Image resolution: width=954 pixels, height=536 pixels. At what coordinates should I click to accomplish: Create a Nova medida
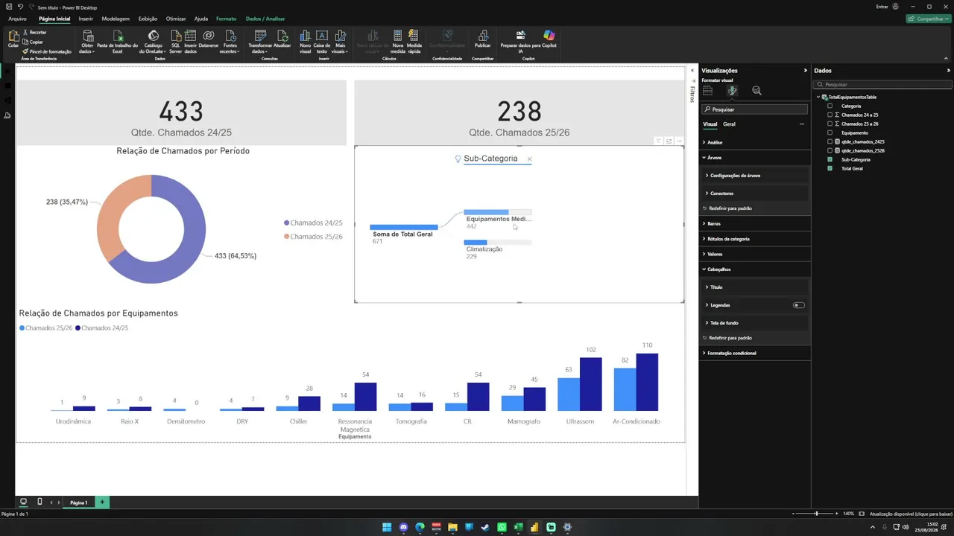pyautogui.click(x=398, y=41)
